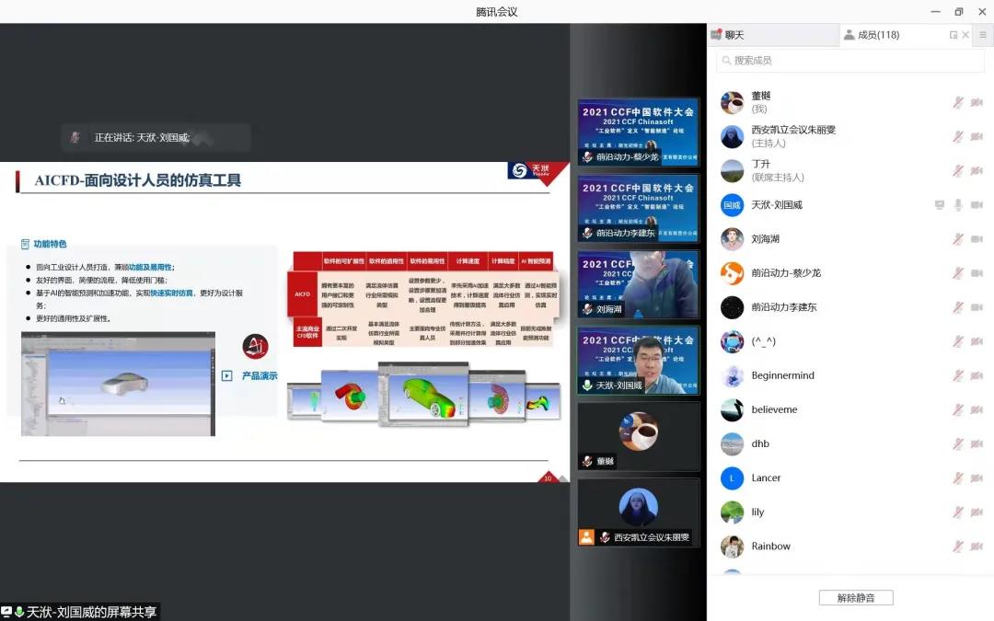The width and height of the screenshot is (994, 621).
Task: Toggle microphone for 董樾 (我)
Action: tap(958, 102)
